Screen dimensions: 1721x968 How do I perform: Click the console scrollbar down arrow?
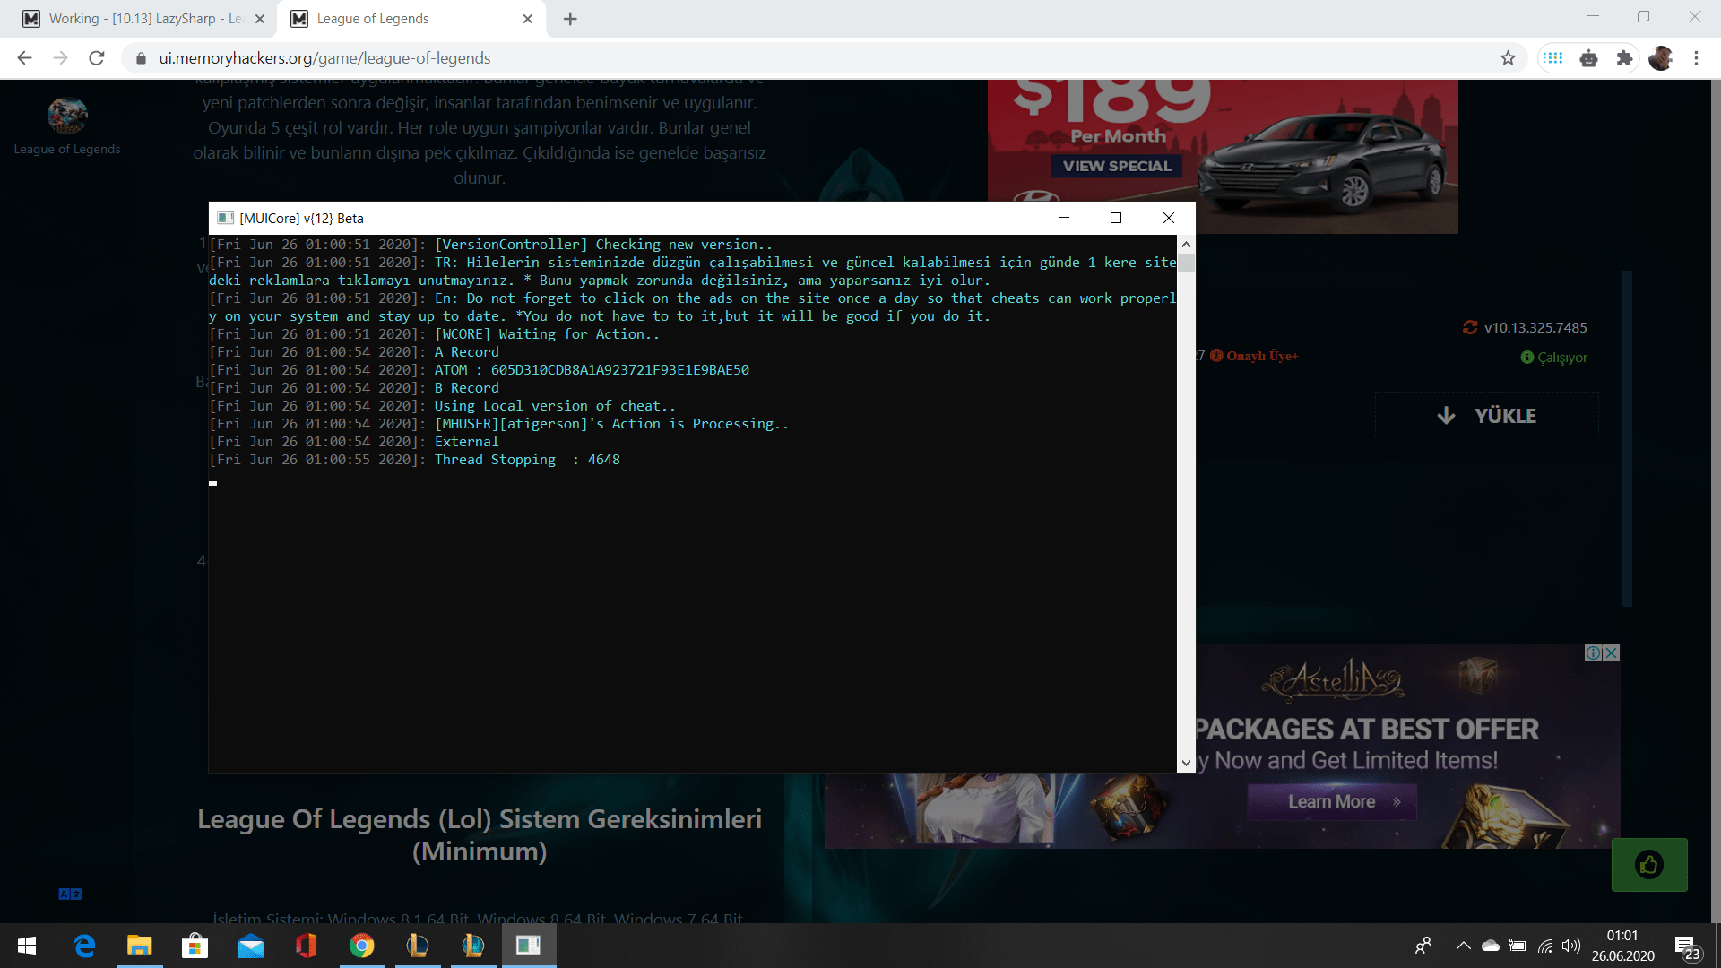(x=1186, y=763)
